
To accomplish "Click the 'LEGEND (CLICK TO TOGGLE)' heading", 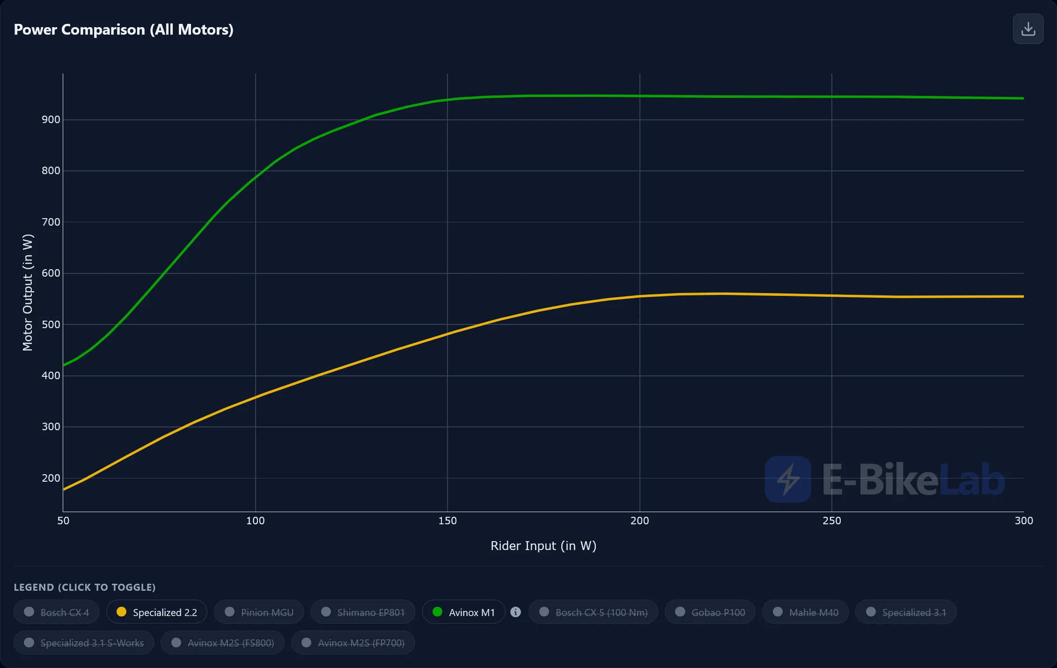I will [85, 587].
